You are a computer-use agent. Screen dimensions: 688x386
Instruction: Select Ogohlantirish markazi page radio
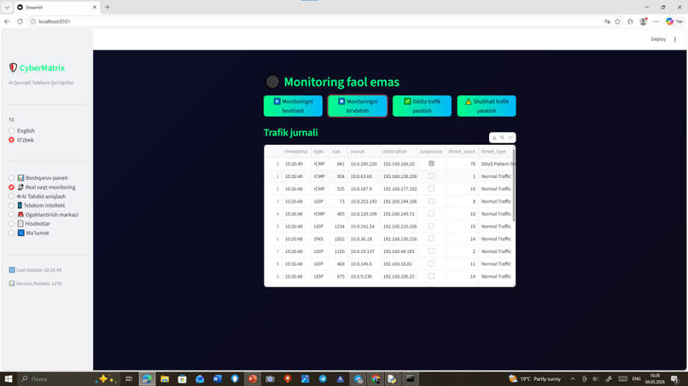click(x=11, y=215)
